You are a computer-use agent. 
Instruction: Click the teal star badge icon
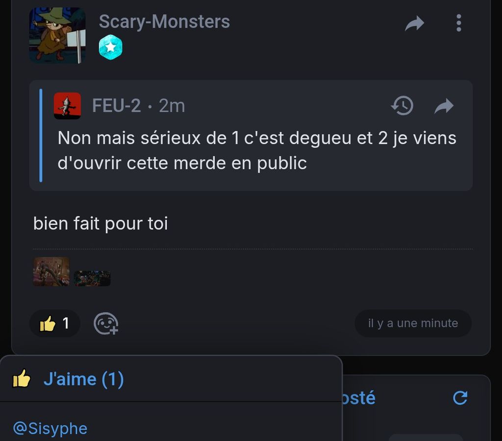coord(110,48)
